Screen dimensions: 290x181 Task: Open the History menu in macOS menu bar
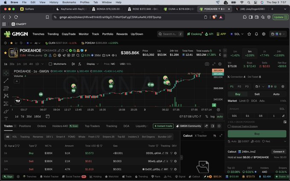[54, 3]
